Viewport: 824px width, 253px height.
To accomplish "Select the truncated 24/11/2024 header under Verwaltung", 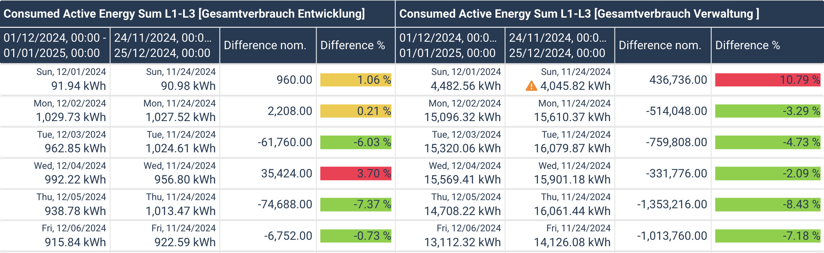I will (558, 45).
